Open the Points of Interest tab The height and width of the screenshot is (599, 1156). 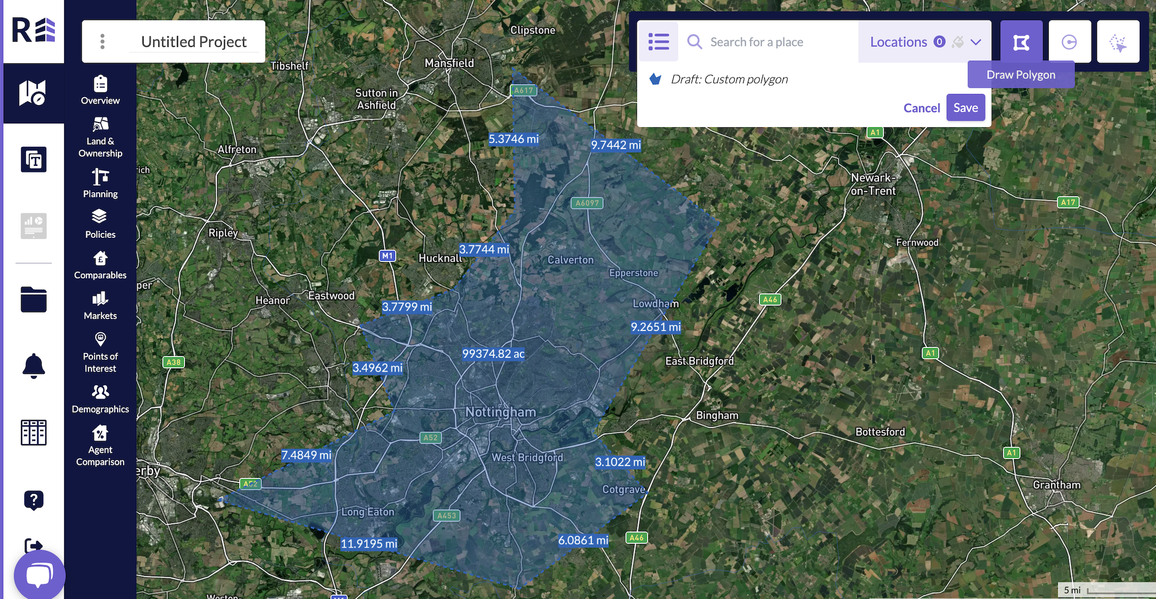(100, 352)
